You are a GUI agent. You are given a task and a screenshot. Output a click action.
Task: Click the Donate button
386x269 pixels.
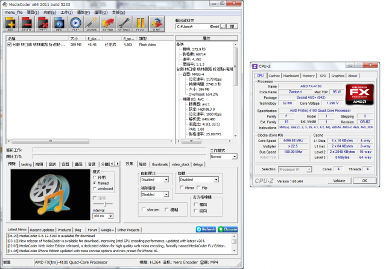tap(228, 229)
